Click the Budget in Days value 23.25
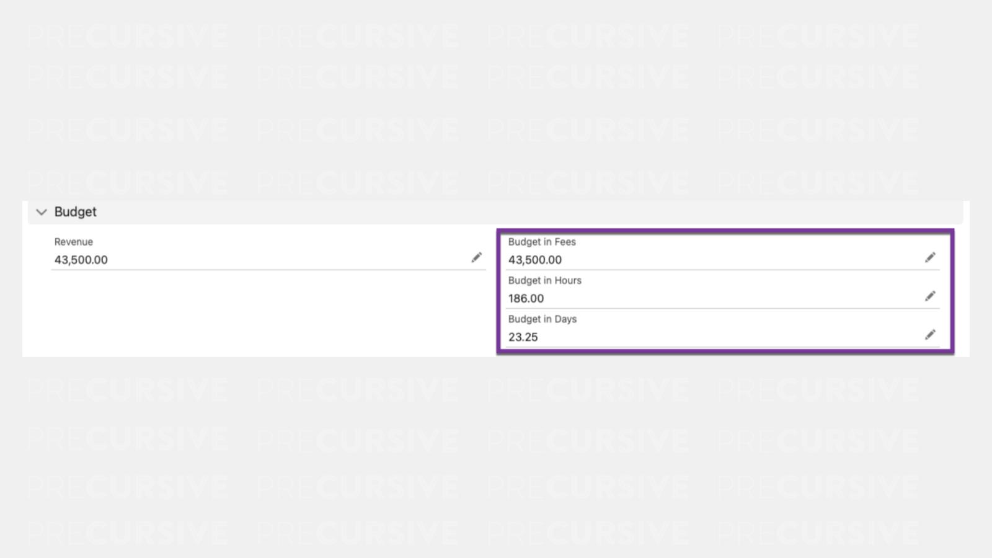Screen dimensions: 992x558 click(523, 337)
